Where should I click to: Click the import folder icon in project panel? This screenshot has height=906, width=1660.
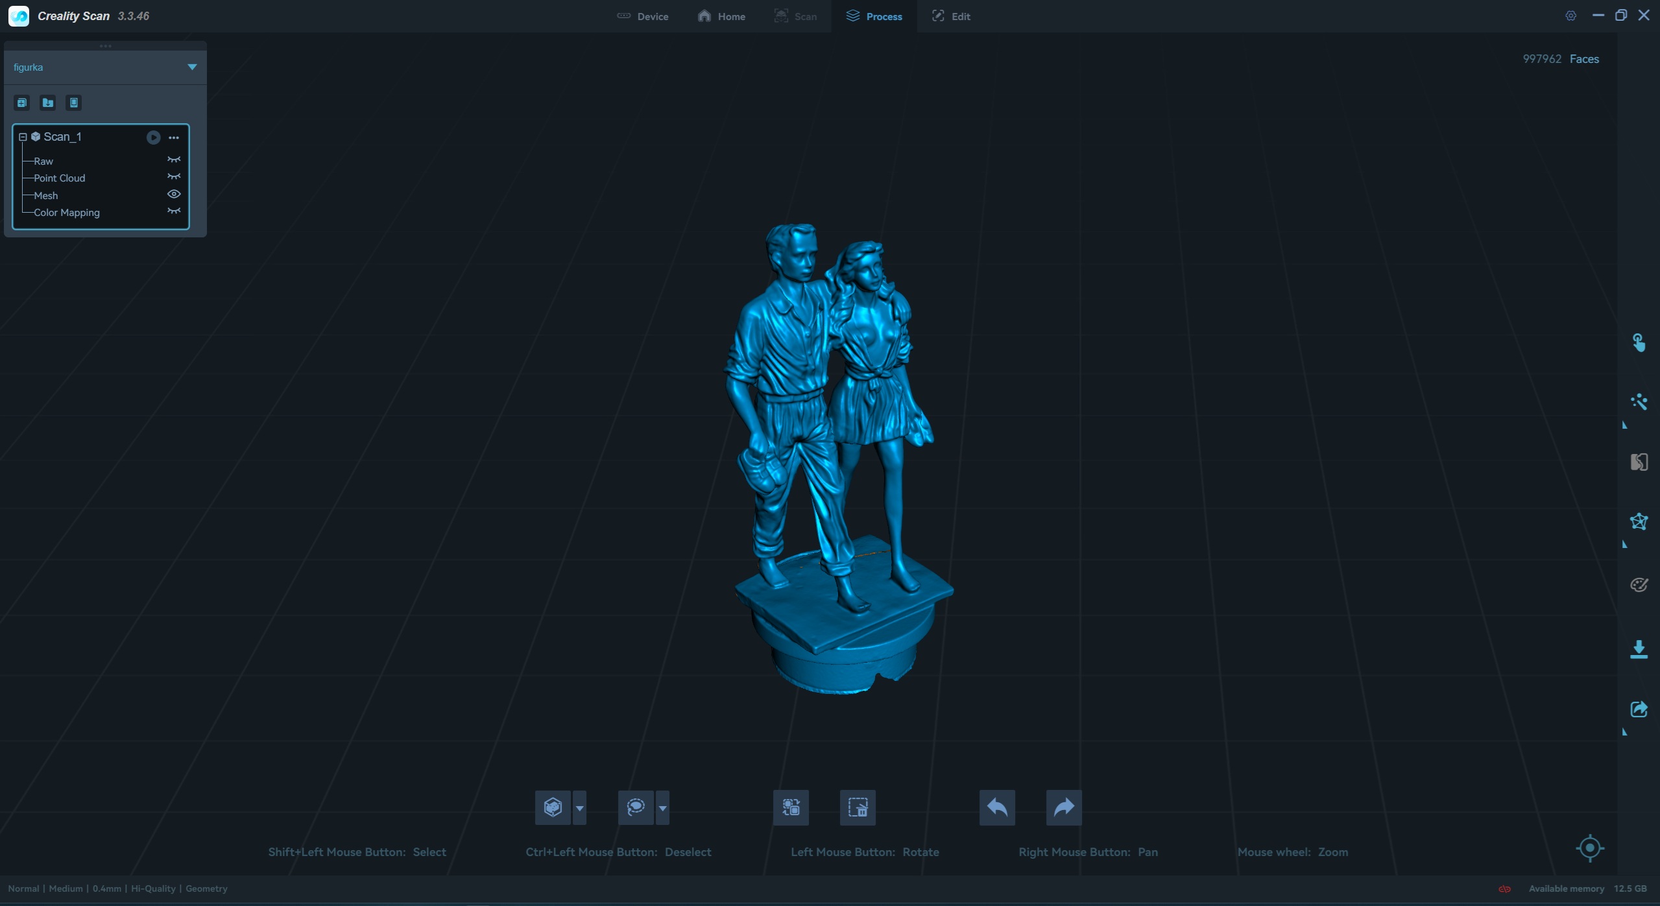48,102
